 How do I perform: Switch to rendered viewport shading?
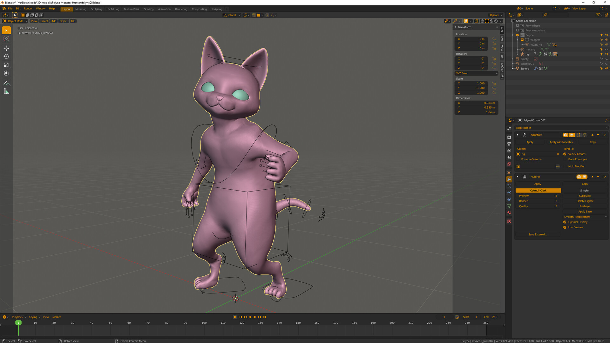click(x=496, y=21)
